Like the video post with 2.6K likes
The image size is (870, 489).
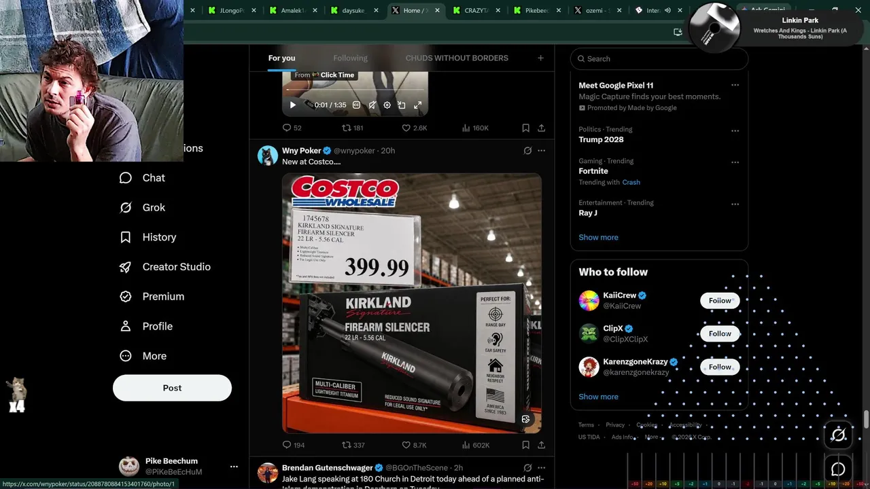(x=414, y=128)
